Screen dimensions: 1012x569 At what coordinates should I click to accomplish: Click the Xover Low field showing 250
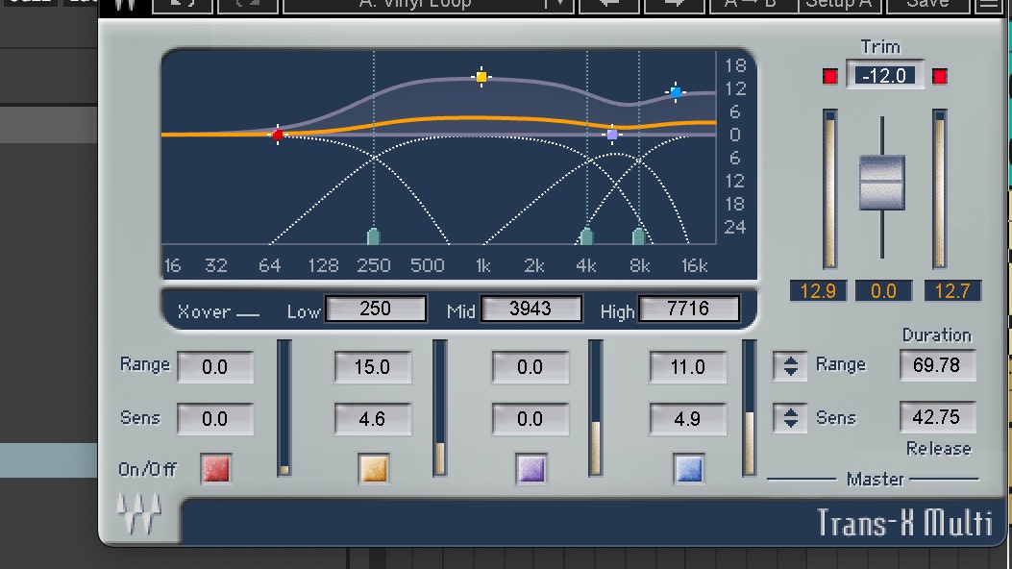[x=376, y=309]
